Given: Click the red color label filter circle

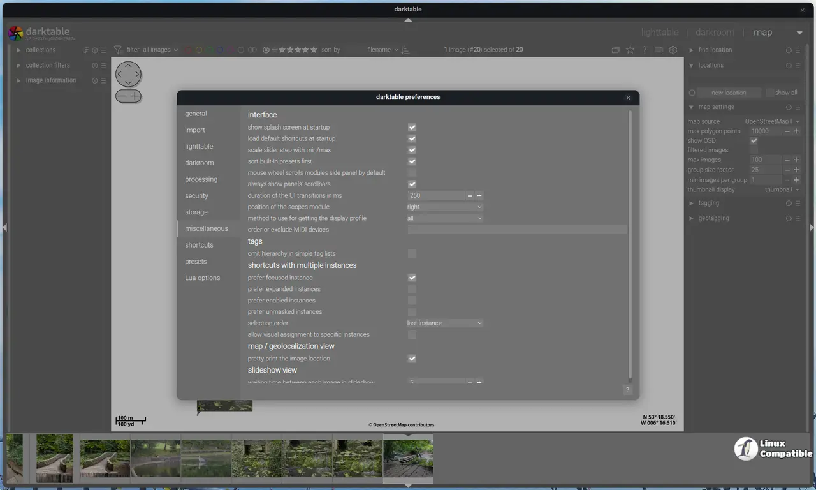Looking at the screenshot, I should pyautogui.click(x=188, y=50).
